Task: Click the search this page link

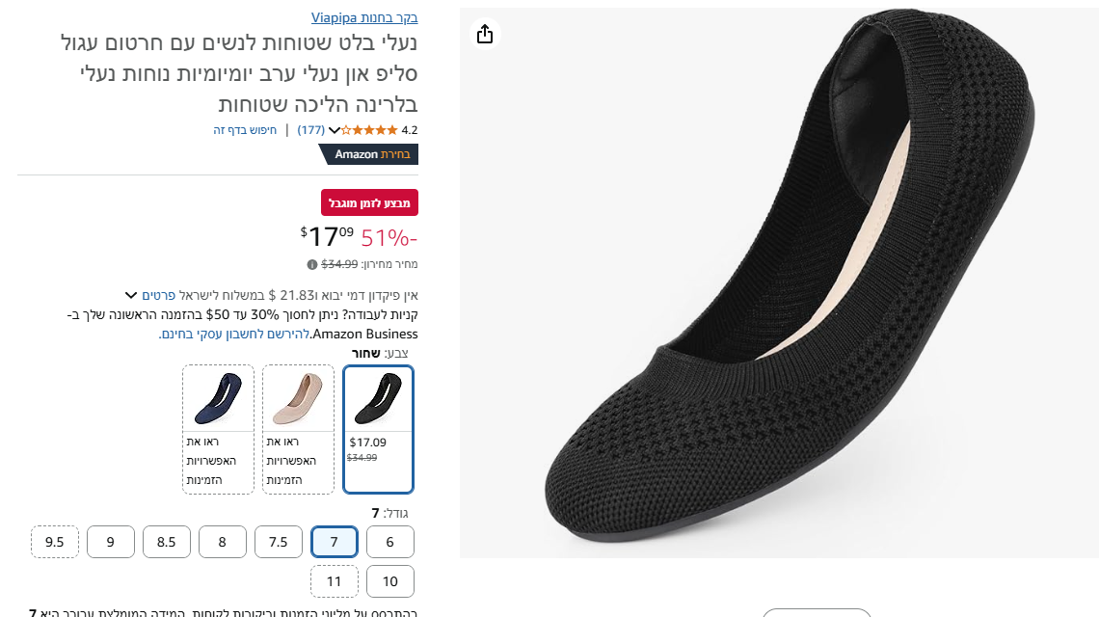Action: point(245,130)
